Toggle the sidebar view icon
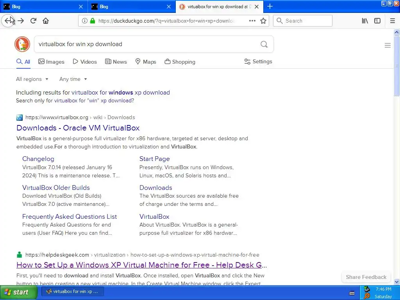The image size is (400, 300). point(377,21)
